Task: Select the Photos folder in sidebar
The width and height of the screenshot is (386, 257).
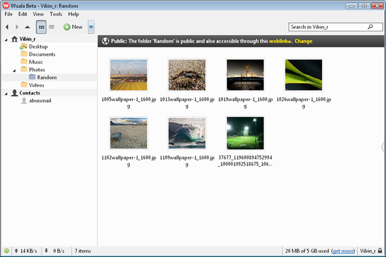Action: click(x=37, y=70)
